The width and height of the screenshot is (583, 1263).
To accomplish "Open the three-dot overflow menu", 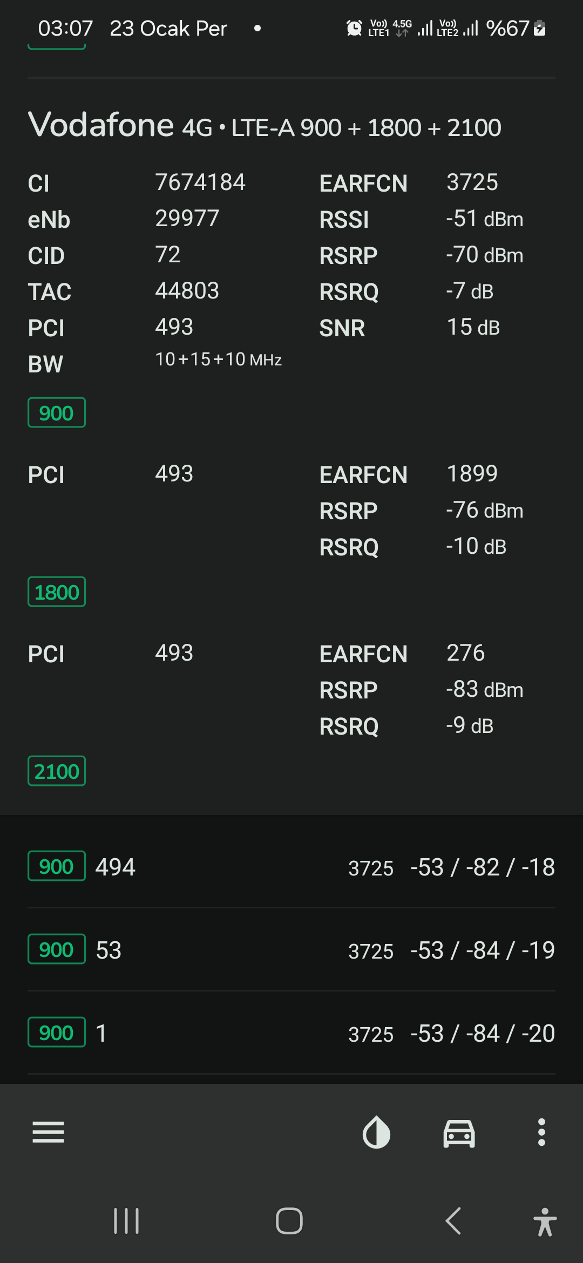I will (x=541, y=1132).
